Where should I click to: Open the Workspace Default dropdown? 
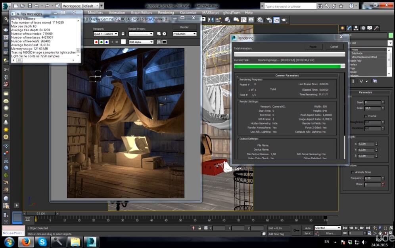tap(81, 6)
